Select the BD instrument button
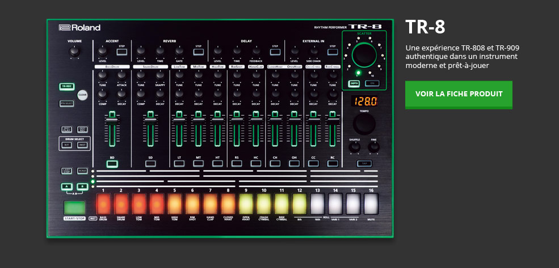Viewport: 559px width, 268px height. [112, 164]
